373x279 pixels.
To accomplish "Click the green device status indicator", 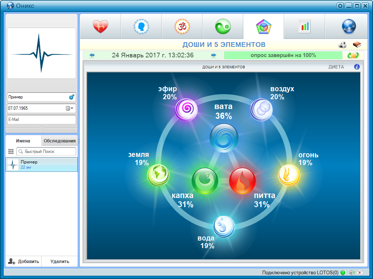I will [343, 272].
